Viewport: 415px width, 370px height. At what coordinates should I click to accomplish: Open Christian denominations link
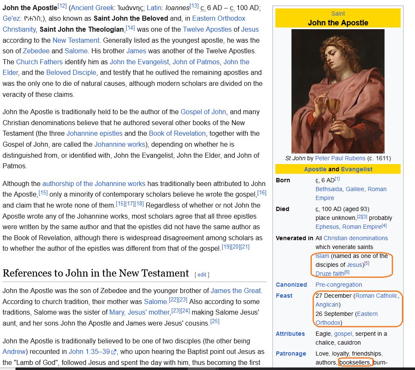coord(356,238)
